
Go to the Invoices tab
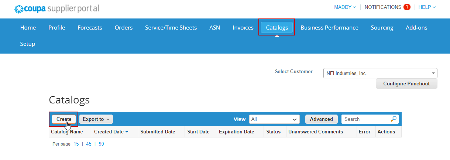point(243,27)
